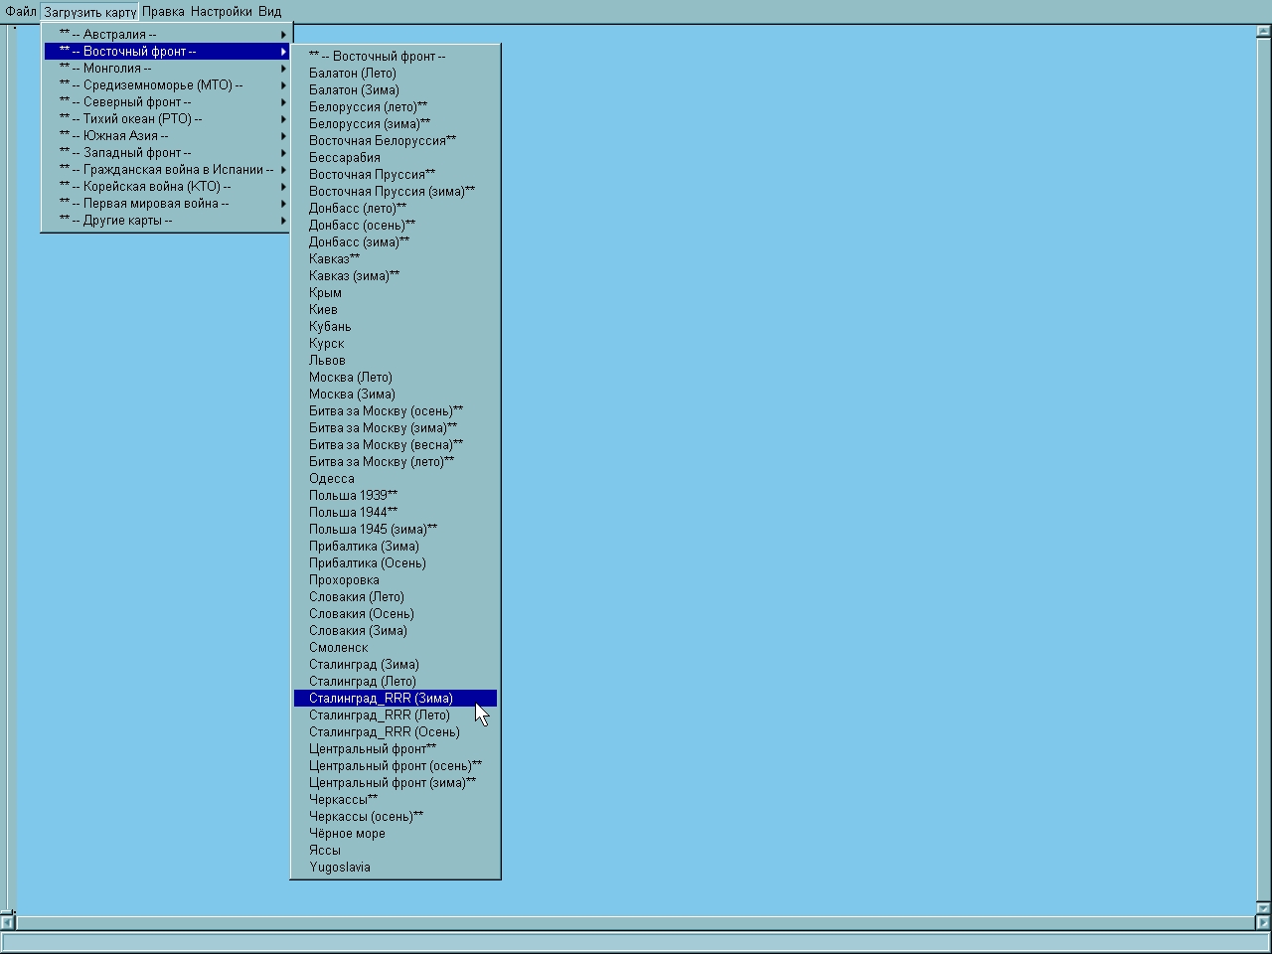Select the Восточный фронт category entry
1272x954 pixels.
[x=396, y=57]
